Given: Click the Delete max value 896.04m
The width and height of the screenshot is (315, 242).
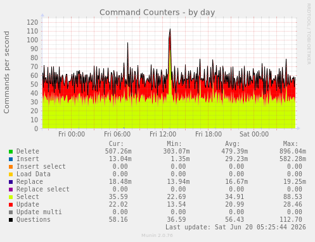Looking at the screenshot, I should coord(293,151).
